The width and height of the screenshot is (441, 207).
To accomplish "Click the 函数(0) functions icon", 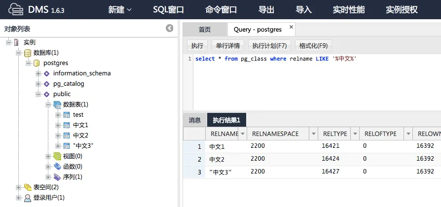I will [x=57, y=167].
